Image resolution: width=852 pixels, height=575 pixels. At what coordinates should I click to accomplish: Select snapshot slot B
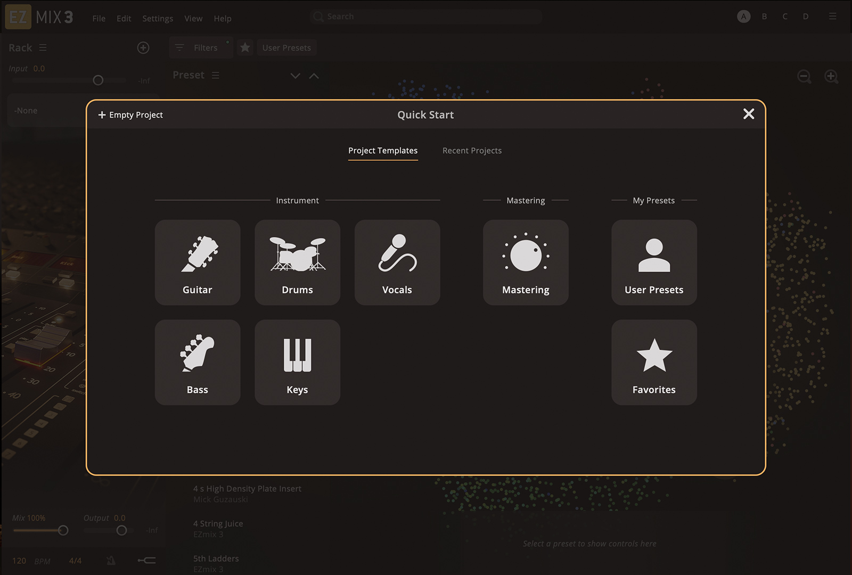point(764,17)
